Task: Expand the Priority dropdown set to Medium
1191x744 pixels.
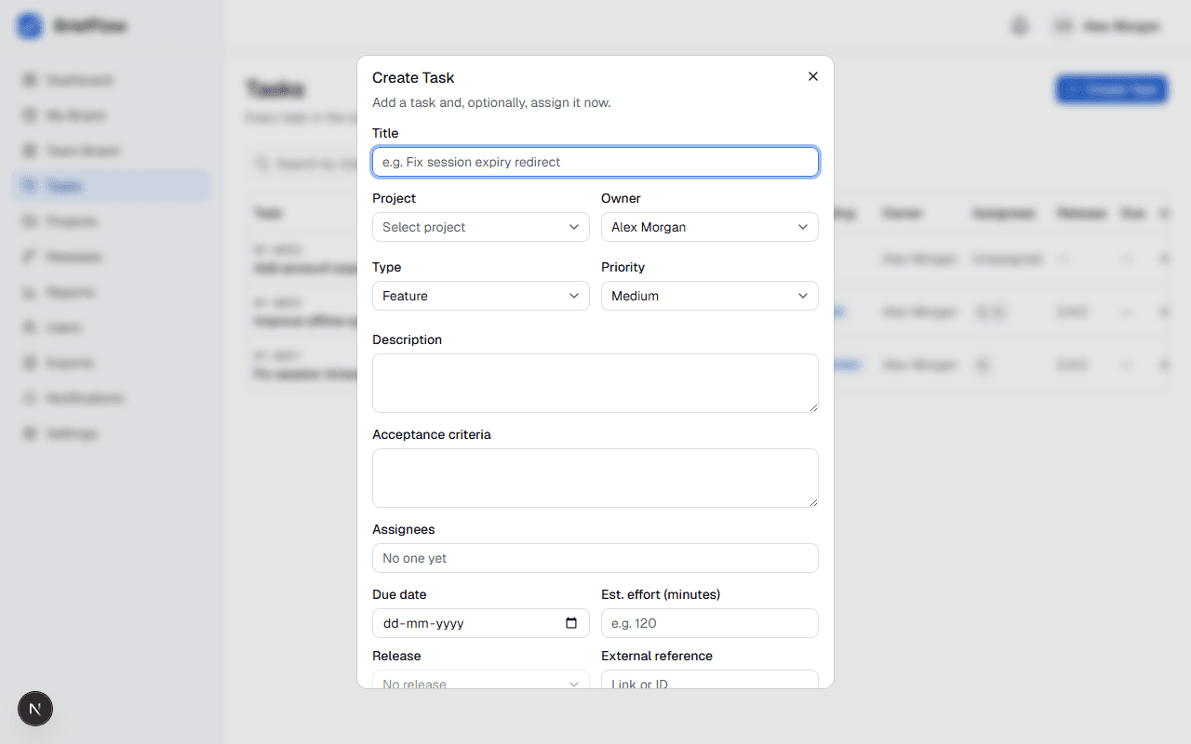Action: pyautogui.click(x=710, y=296)
